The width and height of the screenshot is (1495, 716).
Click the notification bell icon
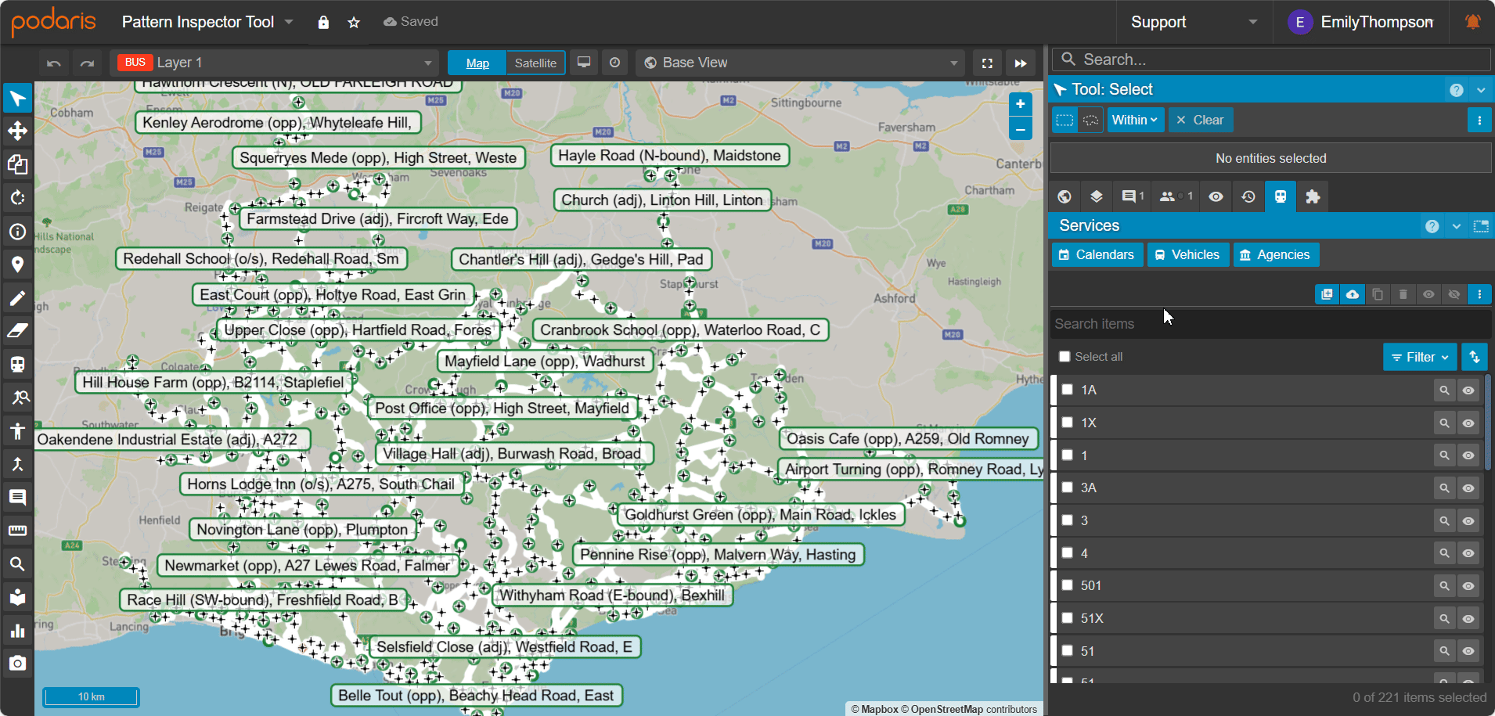pyautogui.click(x=1472, y=22)
